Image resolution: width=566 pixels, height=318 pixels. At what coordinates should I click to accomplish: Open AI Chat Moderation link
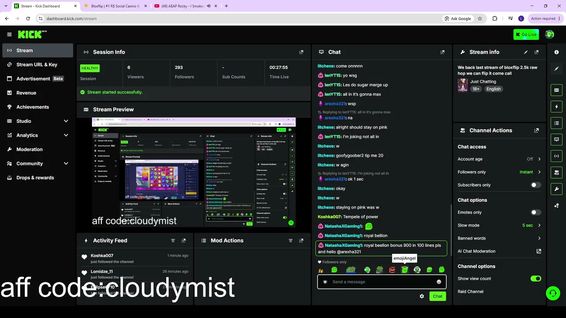point(499,251)
